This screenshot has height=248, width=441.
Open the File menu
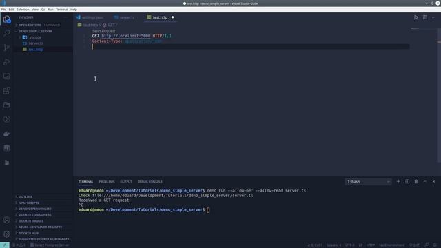[3, 10]
